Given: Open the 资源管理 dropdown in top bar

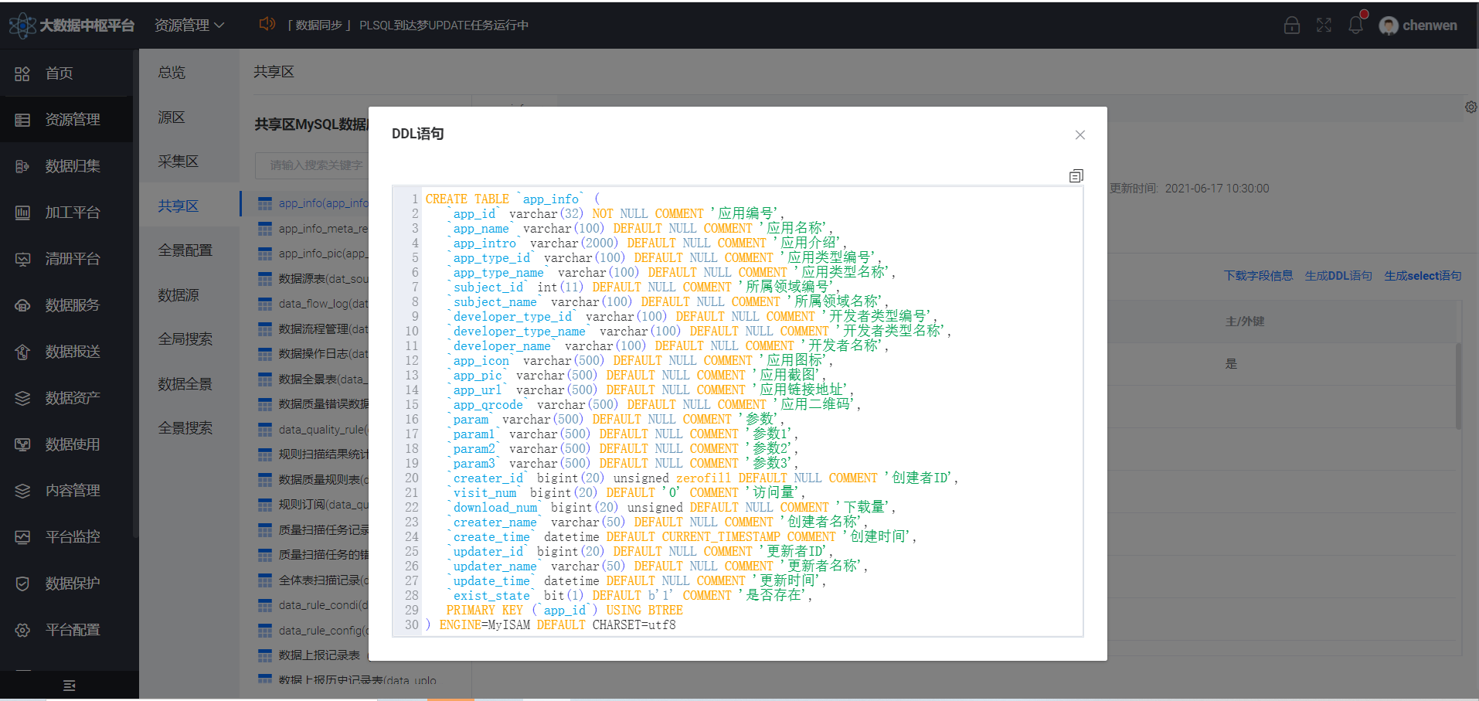Looking at the screenshot, I should tap(189, 25).
